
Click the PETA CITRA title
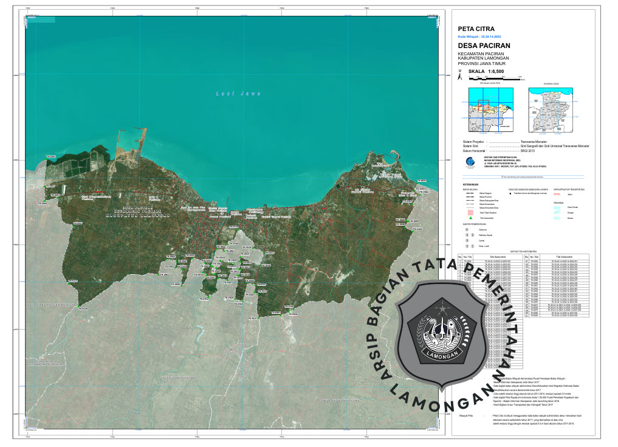coord(476,29)
